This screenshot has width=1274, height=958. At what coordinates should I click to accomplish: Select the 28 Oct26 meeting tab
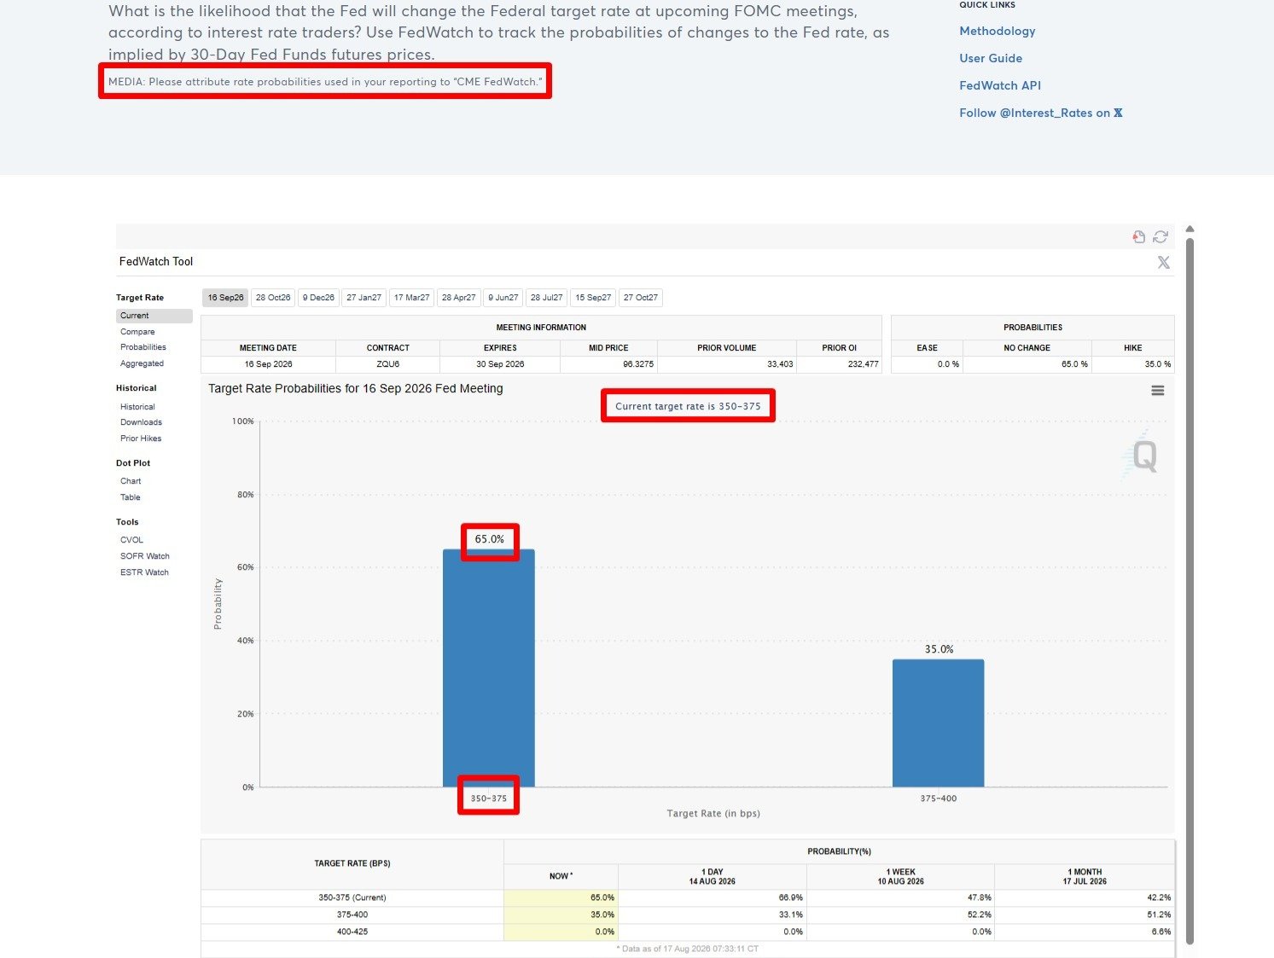pyautogui.click(x=273, y=298)
